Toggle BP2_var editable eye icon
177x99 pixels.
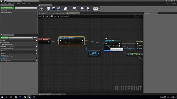(36, 59)
